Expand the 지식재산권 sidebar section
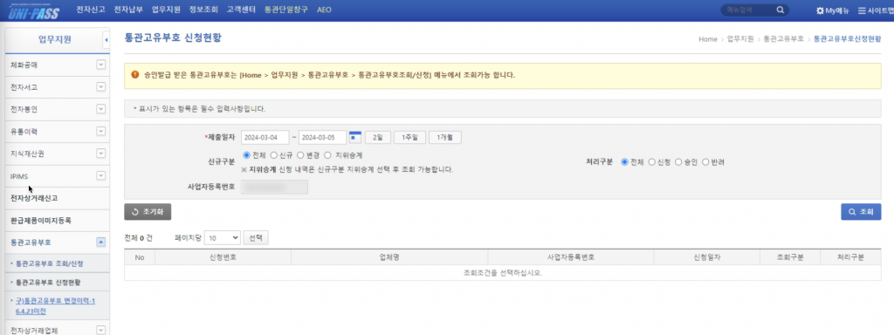Viewport: 894px width, 335px height. [x=101, y=154]
